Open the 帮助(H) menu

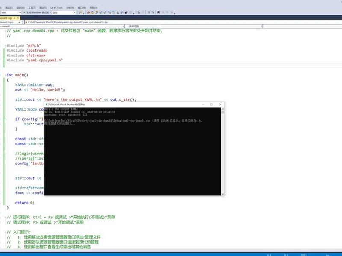tap(94, 8)
